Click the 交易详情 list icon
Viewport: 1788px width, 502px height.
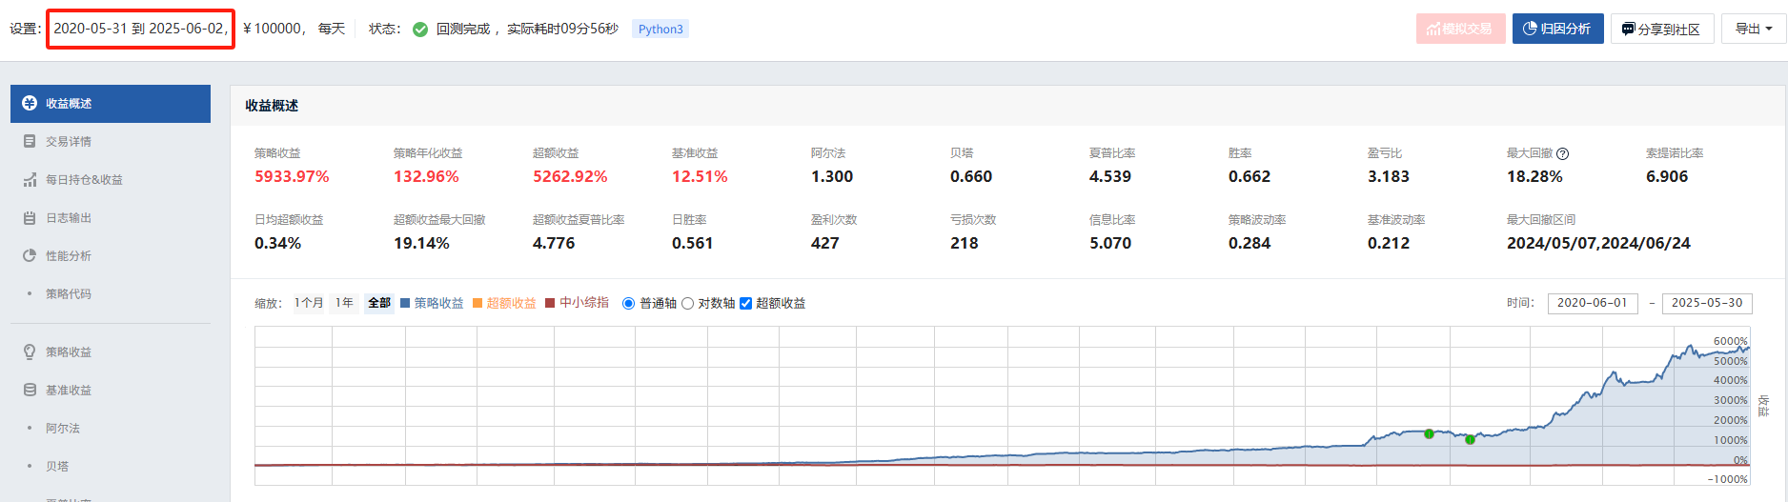click(30, 142)
